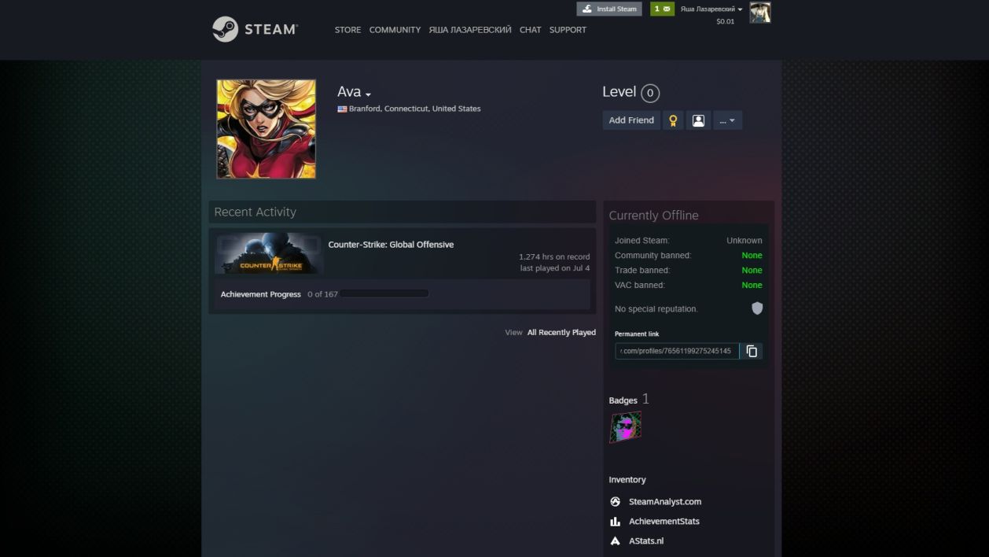989x557 pixels.
Task: Click the 'VAC banned:' label
Action: coord(640,286)
